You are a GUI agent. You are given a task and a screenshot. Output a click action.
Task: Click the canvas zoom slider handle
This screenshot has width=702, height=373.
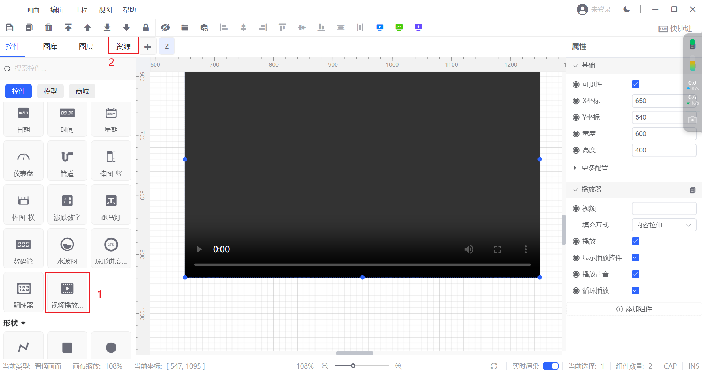pyautogui.click(x=353, y=366)
